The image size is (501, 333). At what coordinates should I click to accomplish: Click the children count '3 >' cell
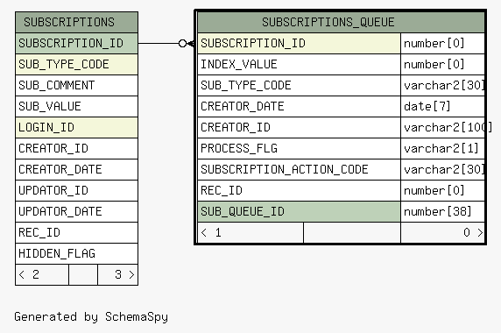(x=117, y=274)
